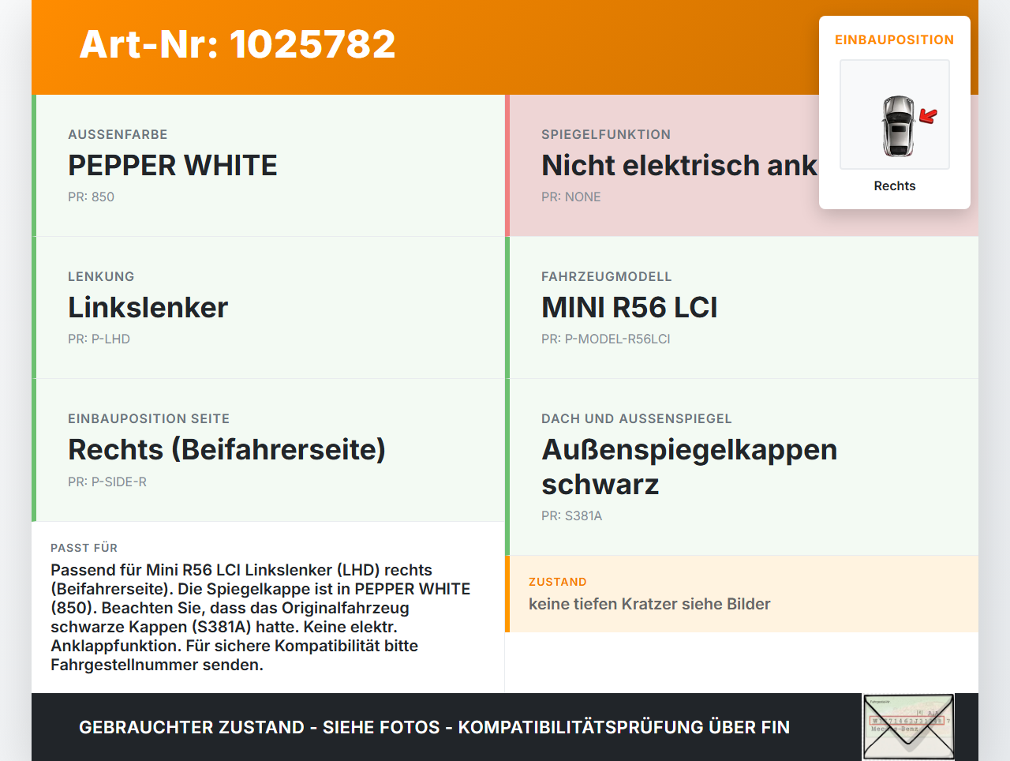Image resolution: width=1010 pixels, height=761 pixels.
Task: Click the PR: 850 code
Action: point(91,197)
